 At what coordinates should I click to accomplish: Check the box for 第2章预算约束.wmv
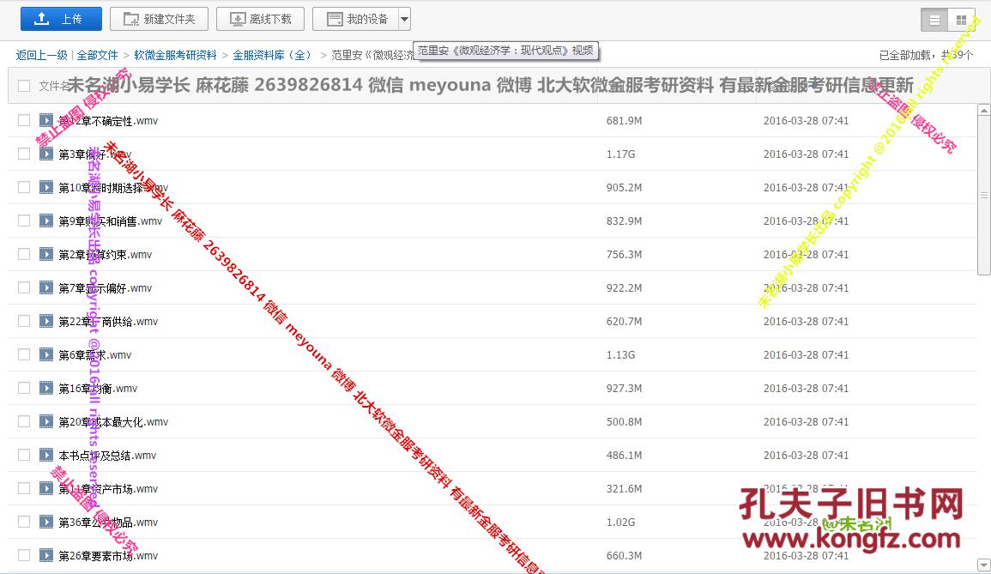click(24, 254)
